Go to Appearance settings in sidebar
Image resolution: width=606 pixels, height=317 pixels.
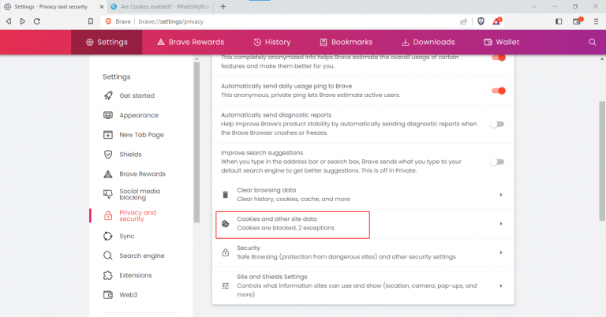tap(138, 115)
